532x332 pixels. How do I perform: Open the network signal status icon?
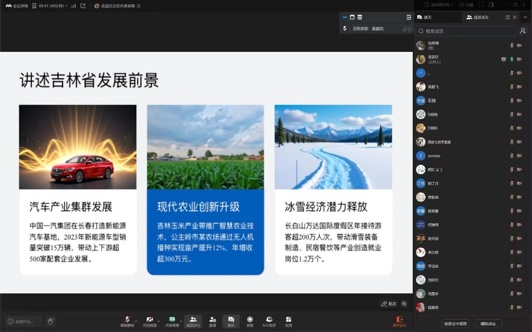(74, 6)
